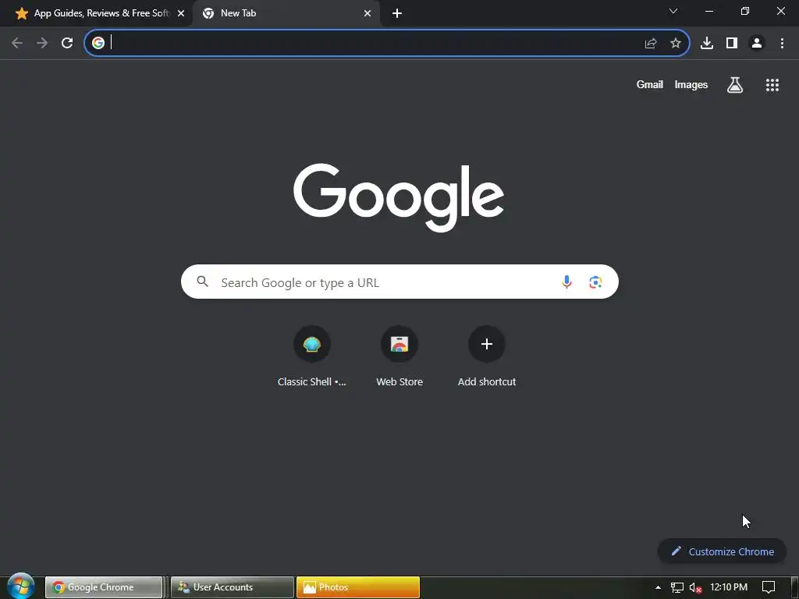Bookmark this tab with star icon
Viewport: 799px width, 599px height.
click(x=676, y=44)
